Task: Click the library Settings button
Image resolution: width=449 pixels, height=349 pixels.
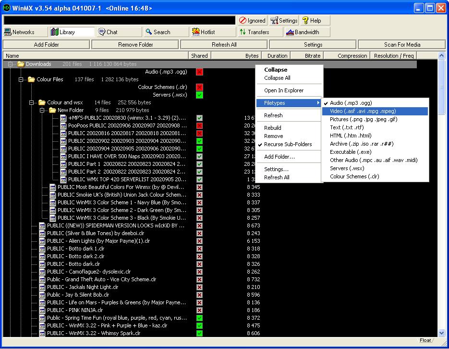Action: pos(313,44)
